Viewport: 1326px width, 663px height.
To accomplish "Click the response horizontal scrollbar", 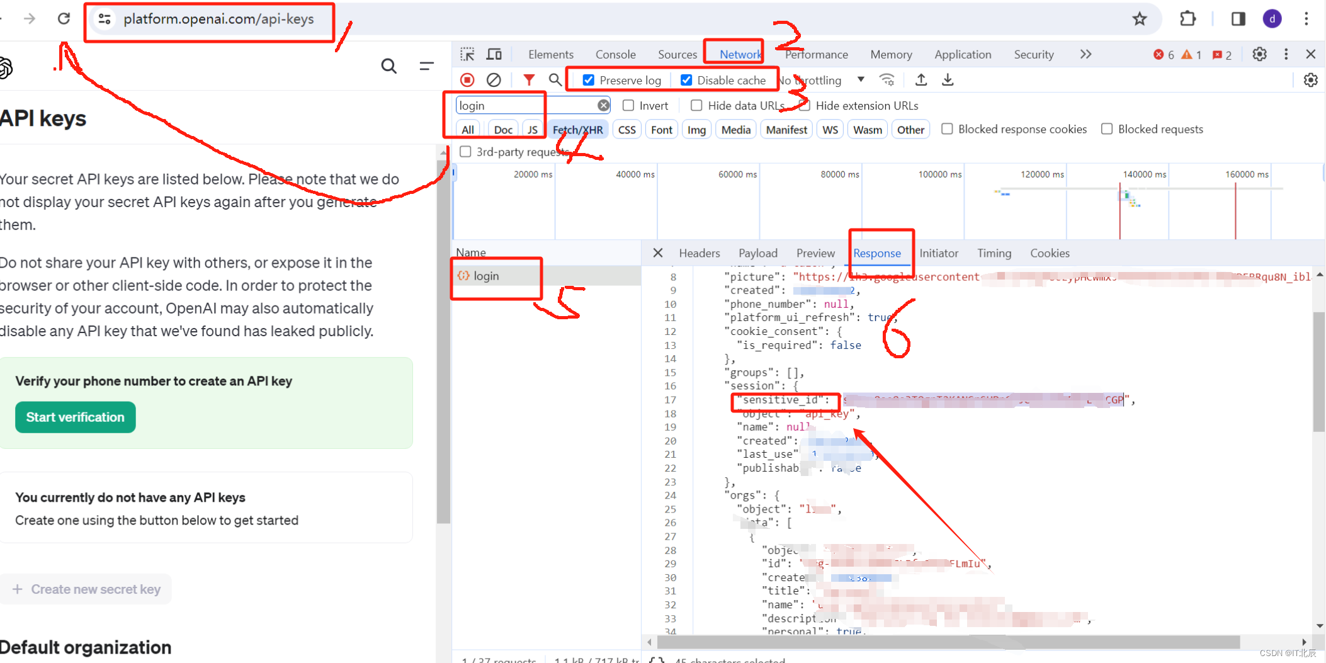I will click(x=948, y=642).
